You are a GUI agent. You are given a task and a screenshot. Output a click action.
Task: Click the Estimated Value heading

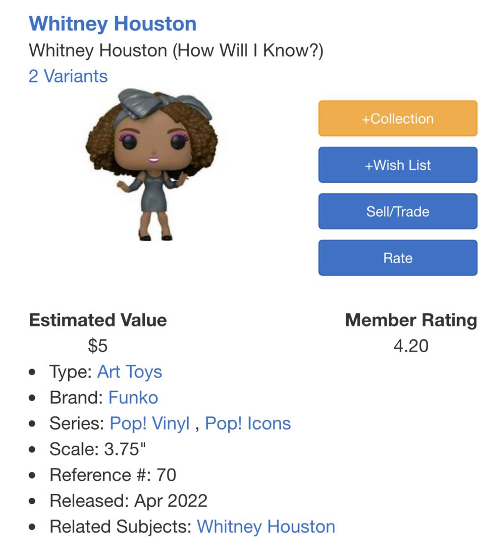(x=98, y=321)
